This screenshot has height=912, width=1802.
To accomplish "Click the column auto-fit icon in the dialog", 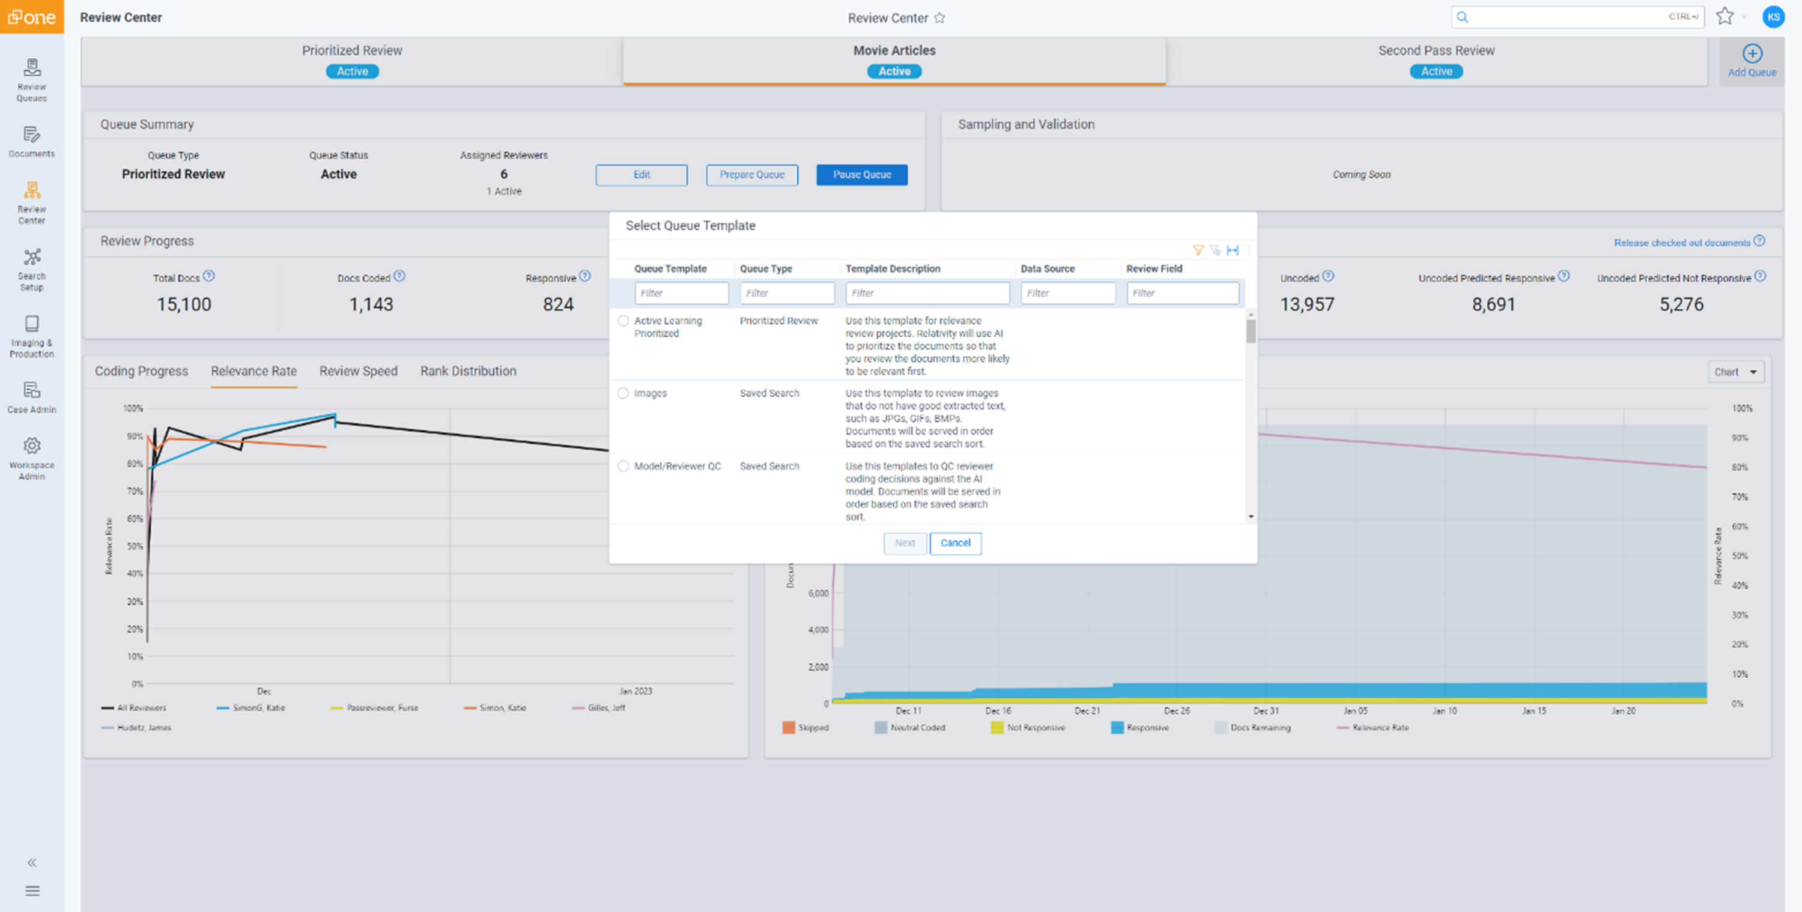I will coord(1233,250).
